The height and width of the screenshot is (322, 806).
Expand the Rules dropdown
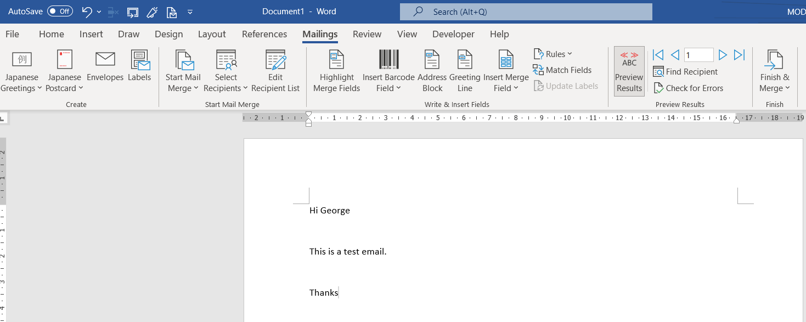click(x=553, y=54)
